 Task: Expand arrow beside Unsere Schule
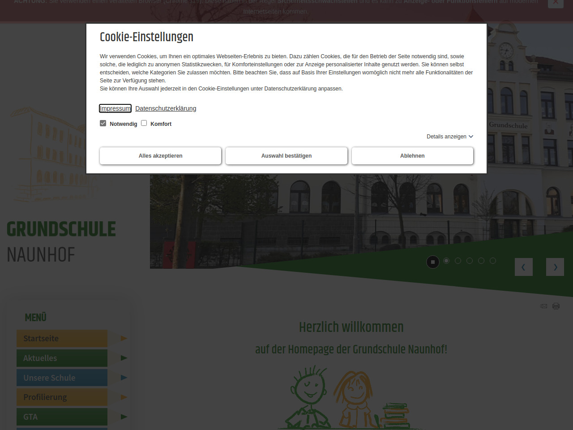coord(124,378)
